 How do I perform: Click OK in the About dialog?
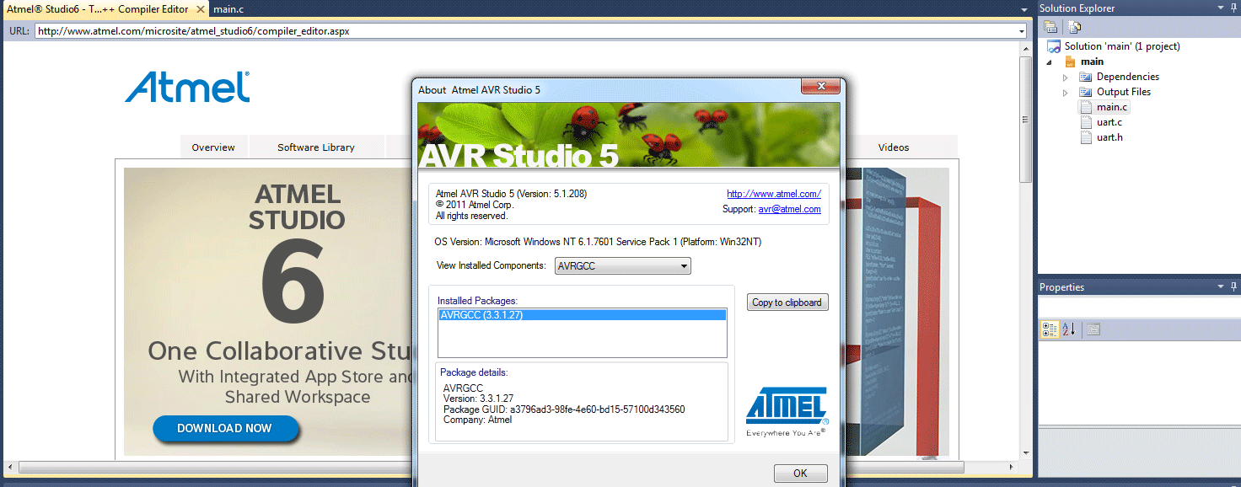[801, 474]
